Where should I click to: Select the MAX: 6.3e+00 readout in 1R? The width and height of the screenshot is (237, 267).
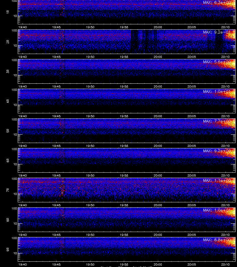tap(217, 2)
